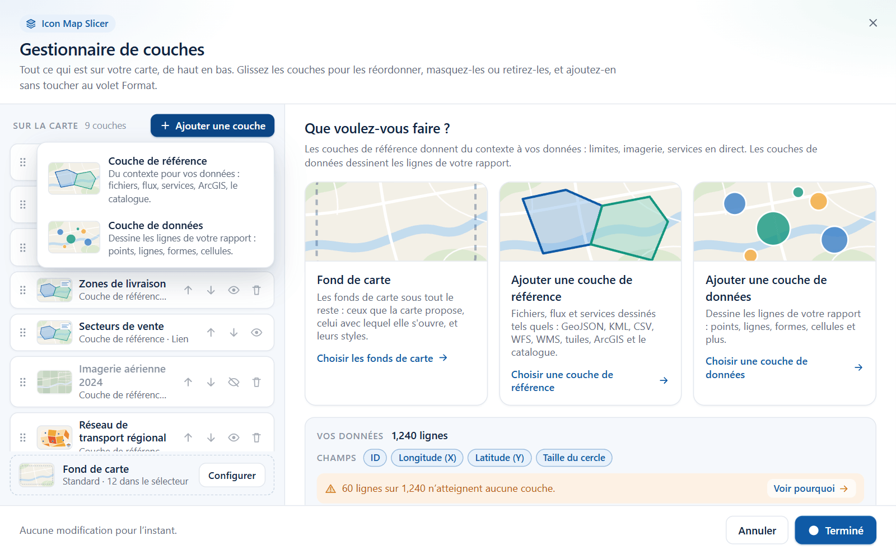This screenshot has width=896, height=554.
Task: Move Réseau de transport régional layer down
Action: [x=211, y=437]
